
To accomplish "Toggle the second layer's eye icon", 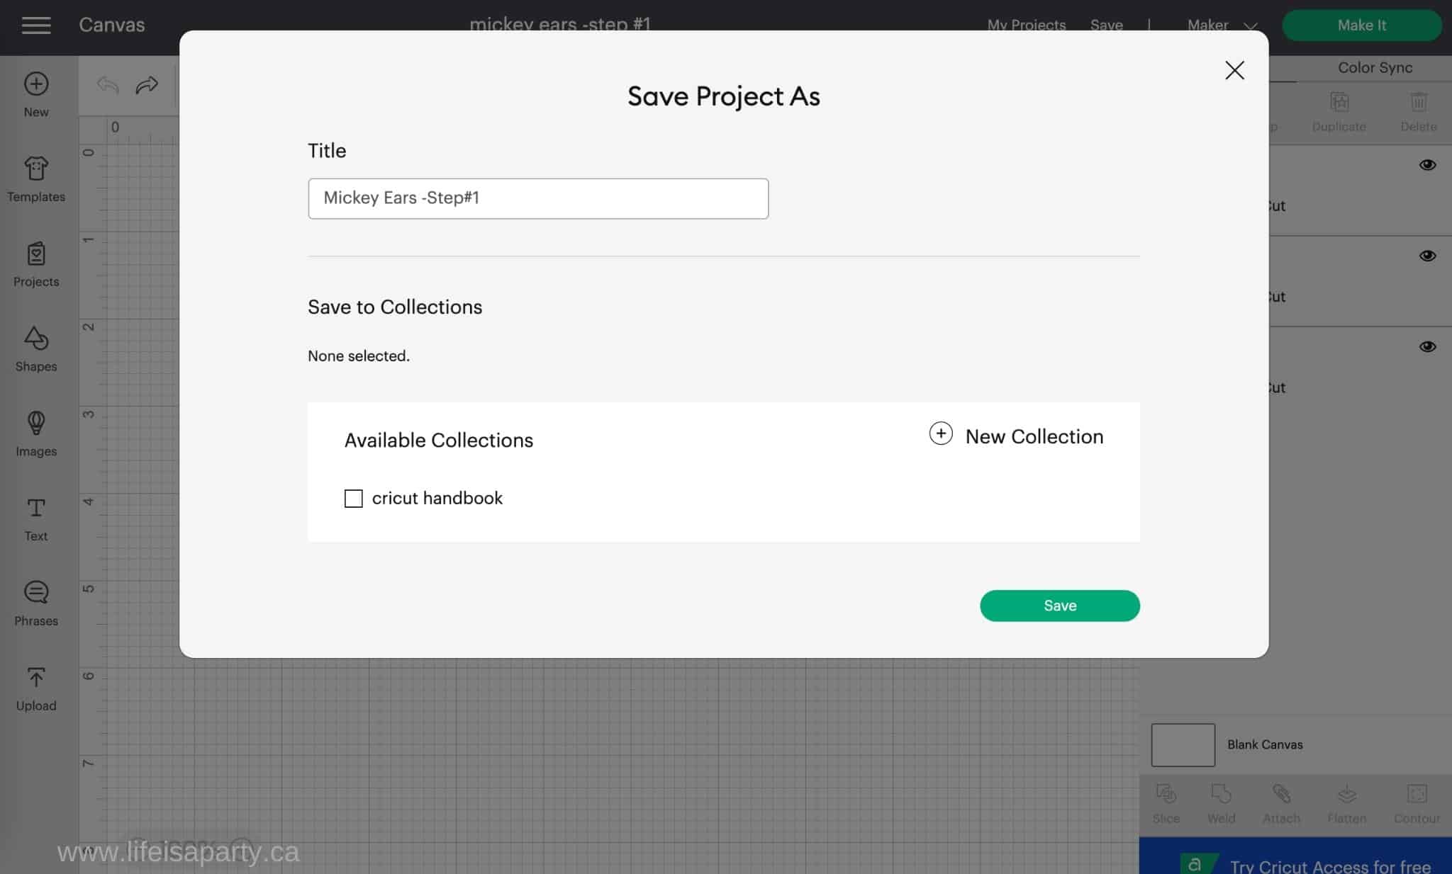I will [1427, 256].
